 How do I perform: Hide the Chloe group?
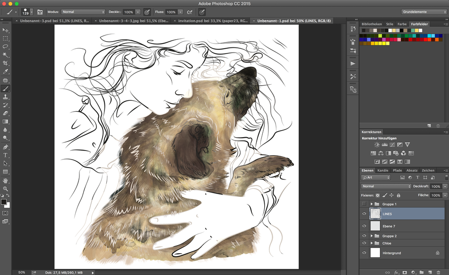(364, 243)
